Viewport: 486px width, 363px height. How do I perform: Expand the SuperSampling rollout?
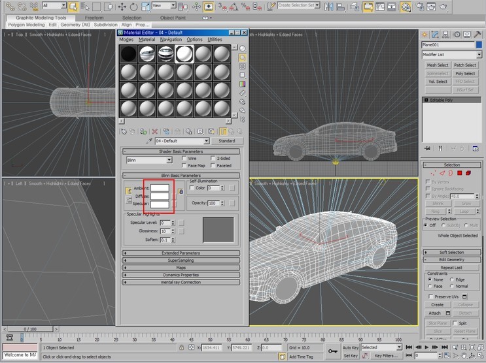pyautogui.click(x=181, y=260)
